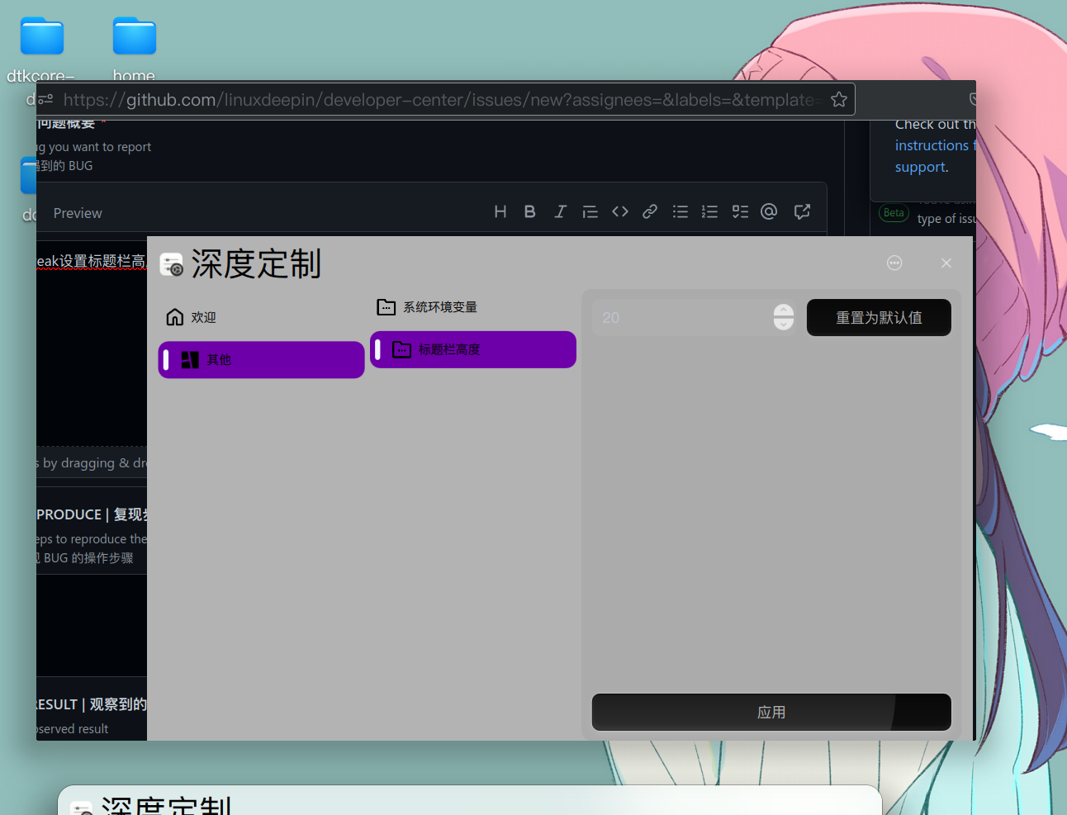Select the 标题栏高度 item
1067x815 pixels.
coord(473,349)
